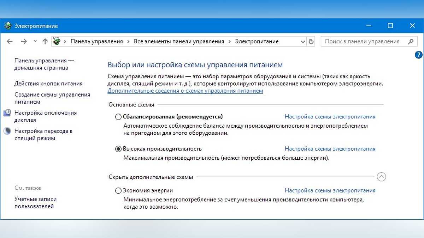This screenshot has width=424, height=238.
Task: Expand the address bar history dropdown
Action: click(x=303, y=41)
